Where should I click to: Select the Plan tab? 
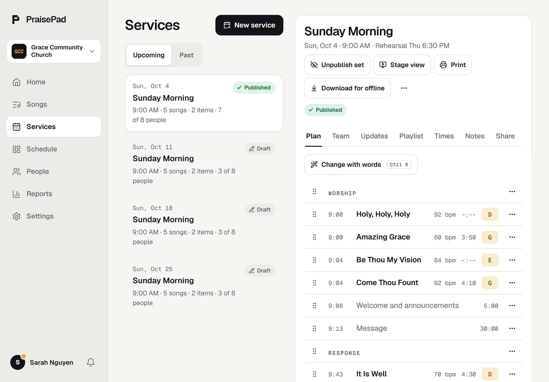point(313,136)
